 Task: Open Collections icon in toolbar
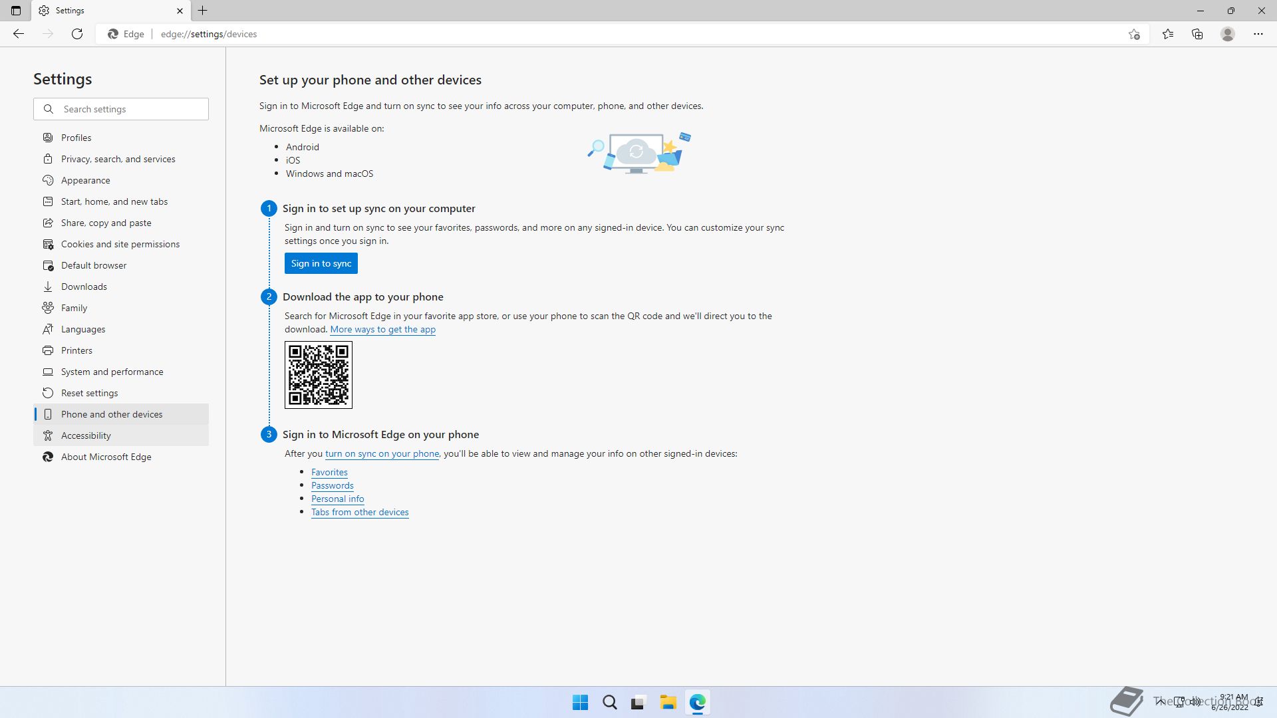tap(1197, 34)
